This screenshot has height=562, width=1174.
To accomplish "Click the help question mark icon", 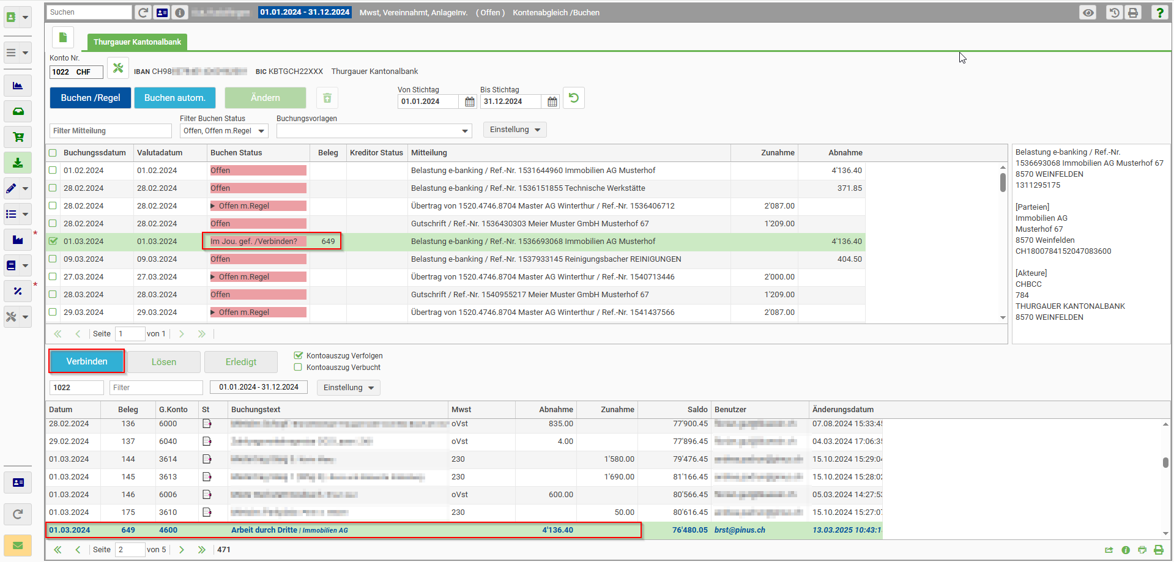I will tap(1159, 12).
